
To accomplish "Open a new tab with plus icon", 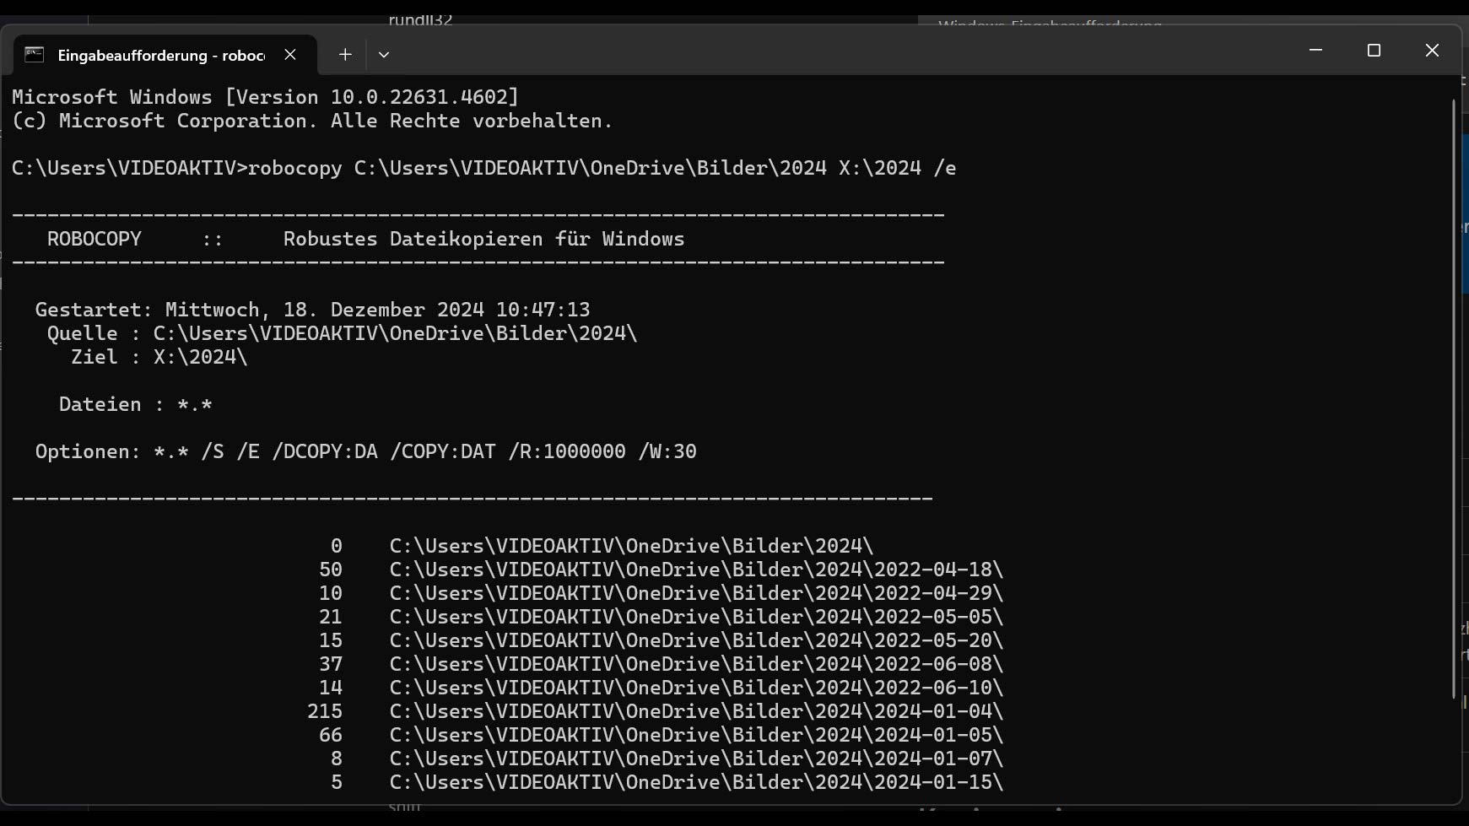I will pyautogui.click(x=345, y=55).
